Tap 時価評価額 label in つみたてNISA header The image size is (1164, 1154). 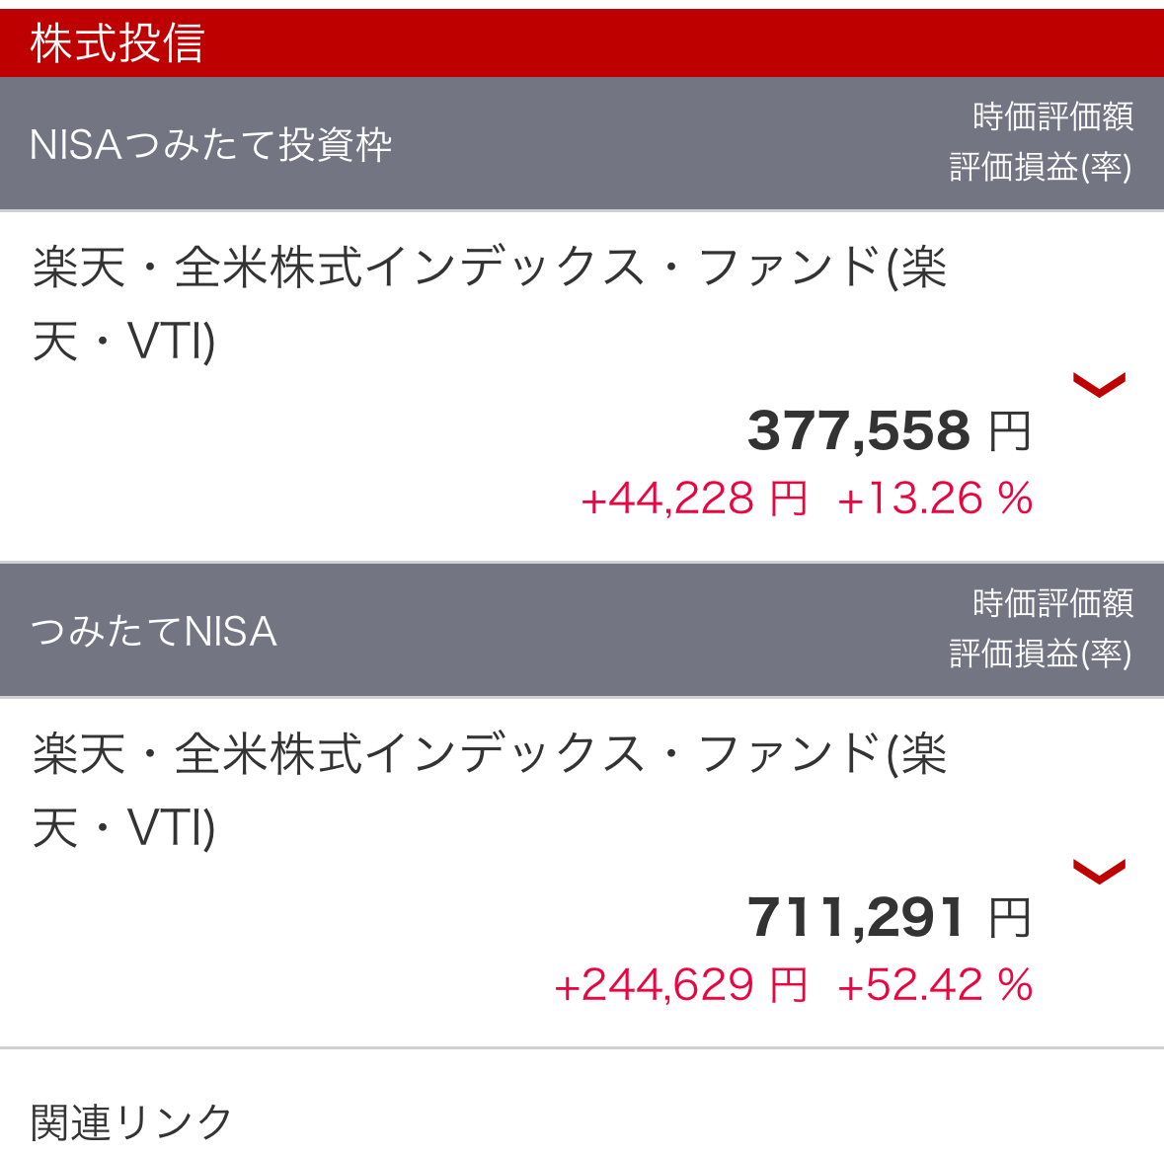[1052, 603]
